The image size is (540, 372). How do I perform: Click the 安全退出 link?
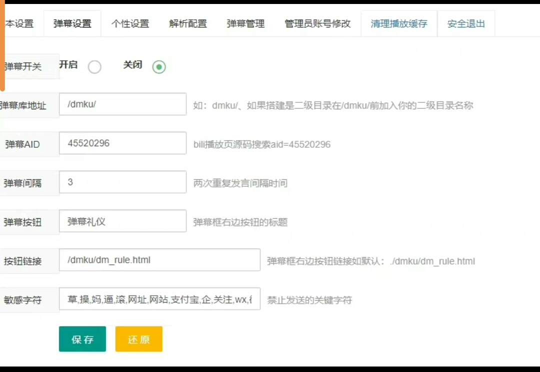pyautogui.click(x=466, y=24)
